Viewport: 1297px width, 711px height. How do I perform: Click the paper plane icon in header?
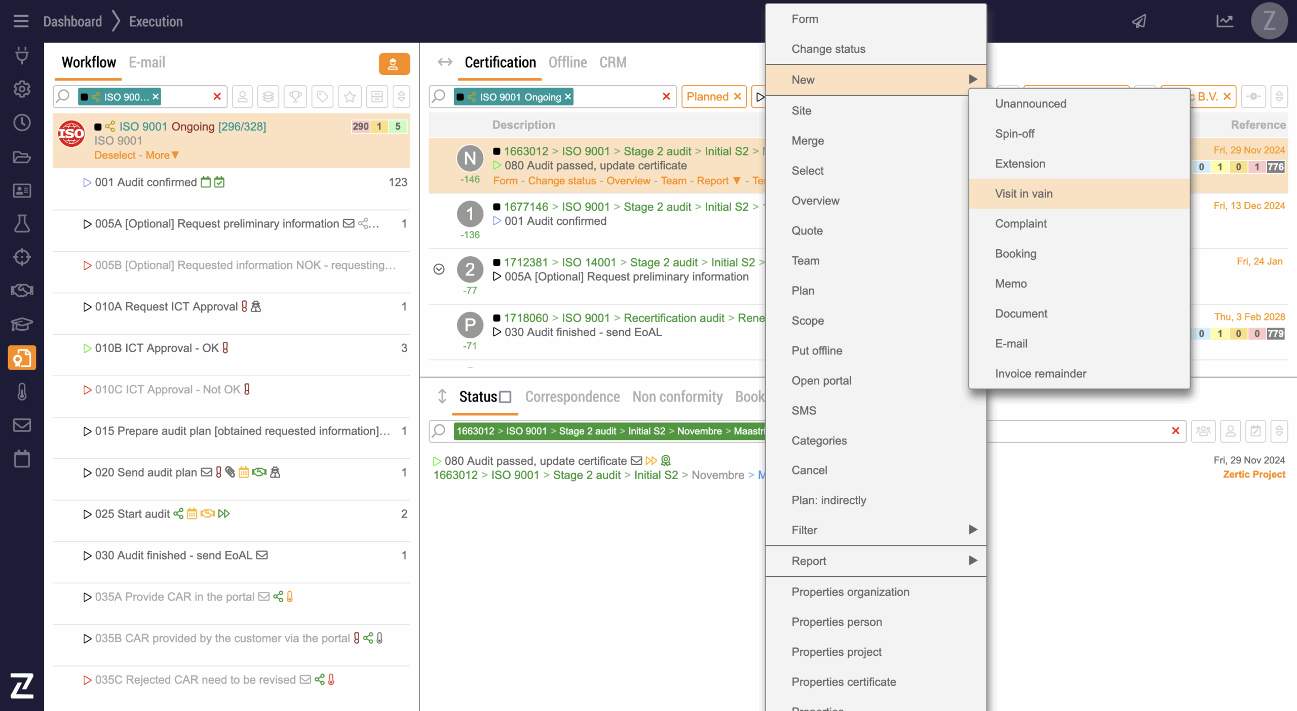[1139, 21]
